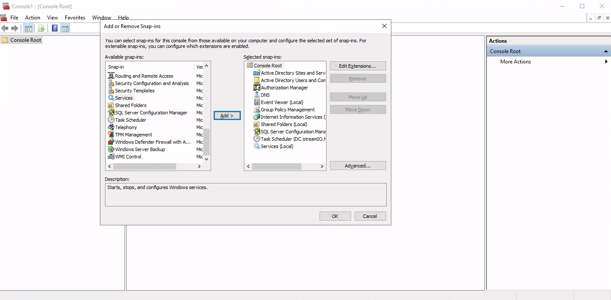
Task: Click the right arrow of selected snap-ins horizontal scrollbar
Action: 322,166
